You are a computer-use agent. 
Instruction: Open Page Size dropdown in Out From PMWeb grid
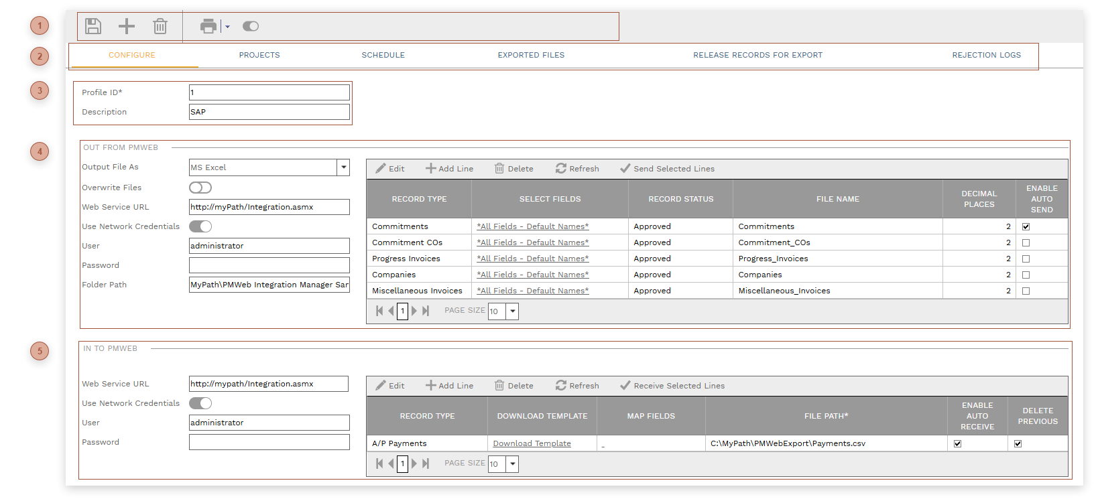click(512, 311)
